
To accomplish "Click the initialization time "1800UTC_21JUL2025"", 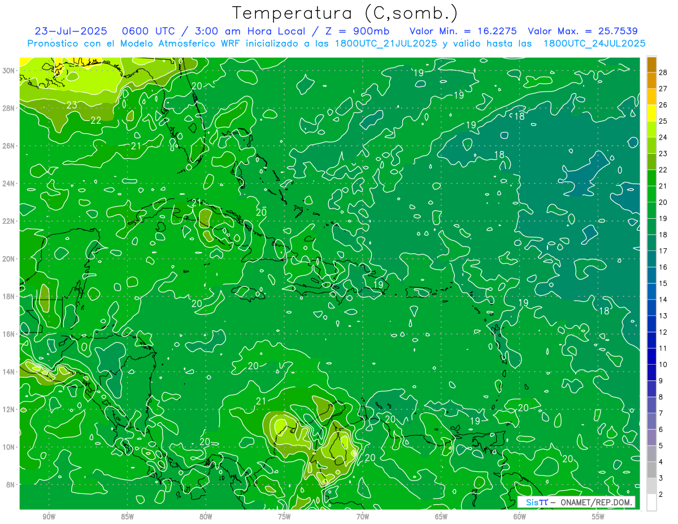I will point(385,44).
